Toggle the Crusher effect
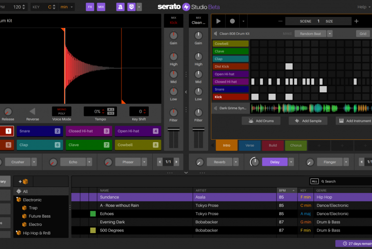 (x=17, y=162)
